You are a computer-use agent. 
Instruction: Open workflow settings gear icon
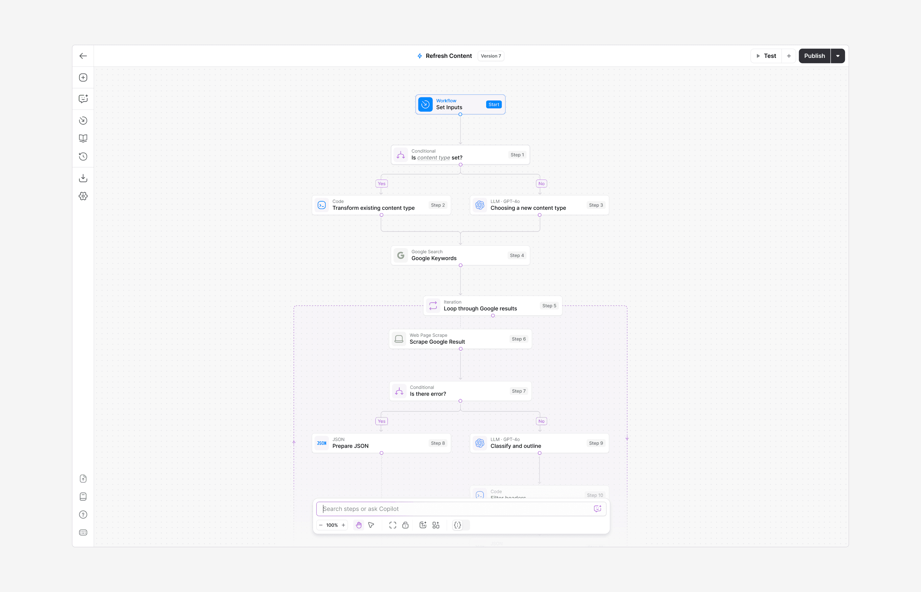83,196
